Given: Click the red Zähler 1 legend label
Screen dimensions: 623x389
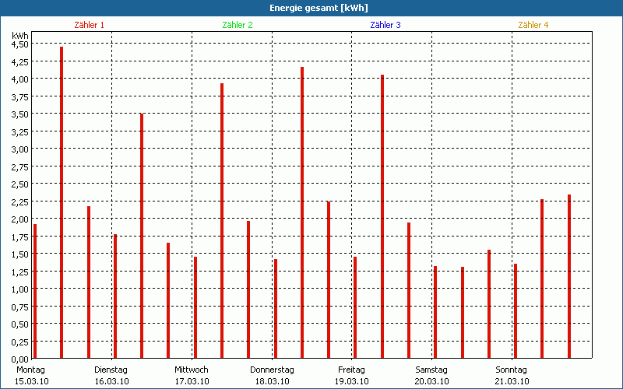Looking at the screenshot, I should [x=89, y=25].
